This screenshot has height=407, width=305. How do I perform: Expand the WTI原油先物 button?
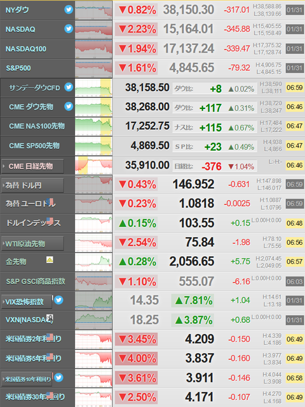(x=32, y=243)
